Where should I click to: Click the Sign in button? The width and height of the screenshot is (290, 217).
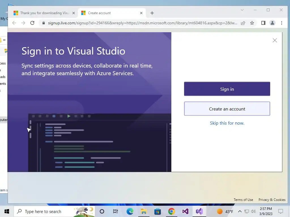tap(227, 89)
